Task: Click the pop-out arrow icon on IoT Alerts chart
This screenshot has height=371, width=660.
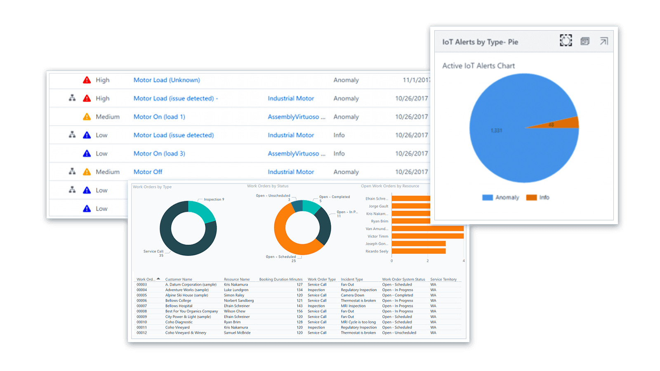Action: pyautogui.click(x=604, y=41)
